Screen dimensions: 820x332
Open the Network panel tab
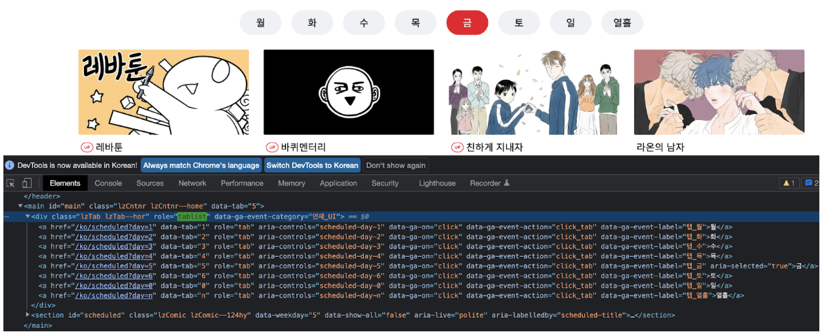coord(192,183)
